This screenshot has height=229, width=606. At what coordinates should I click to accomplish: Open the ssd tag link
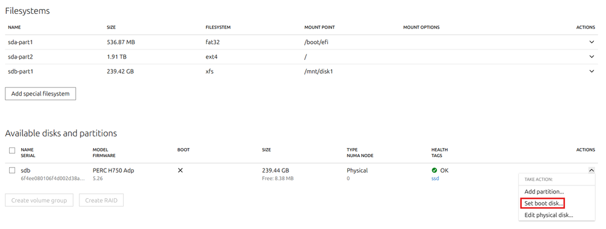(x=435, y=178)
